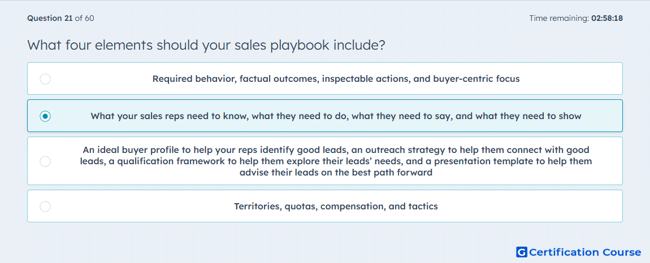Click the bold 'Question 21' label
The height and width of the screenshot is (263, 650).
tap(50, 18)
